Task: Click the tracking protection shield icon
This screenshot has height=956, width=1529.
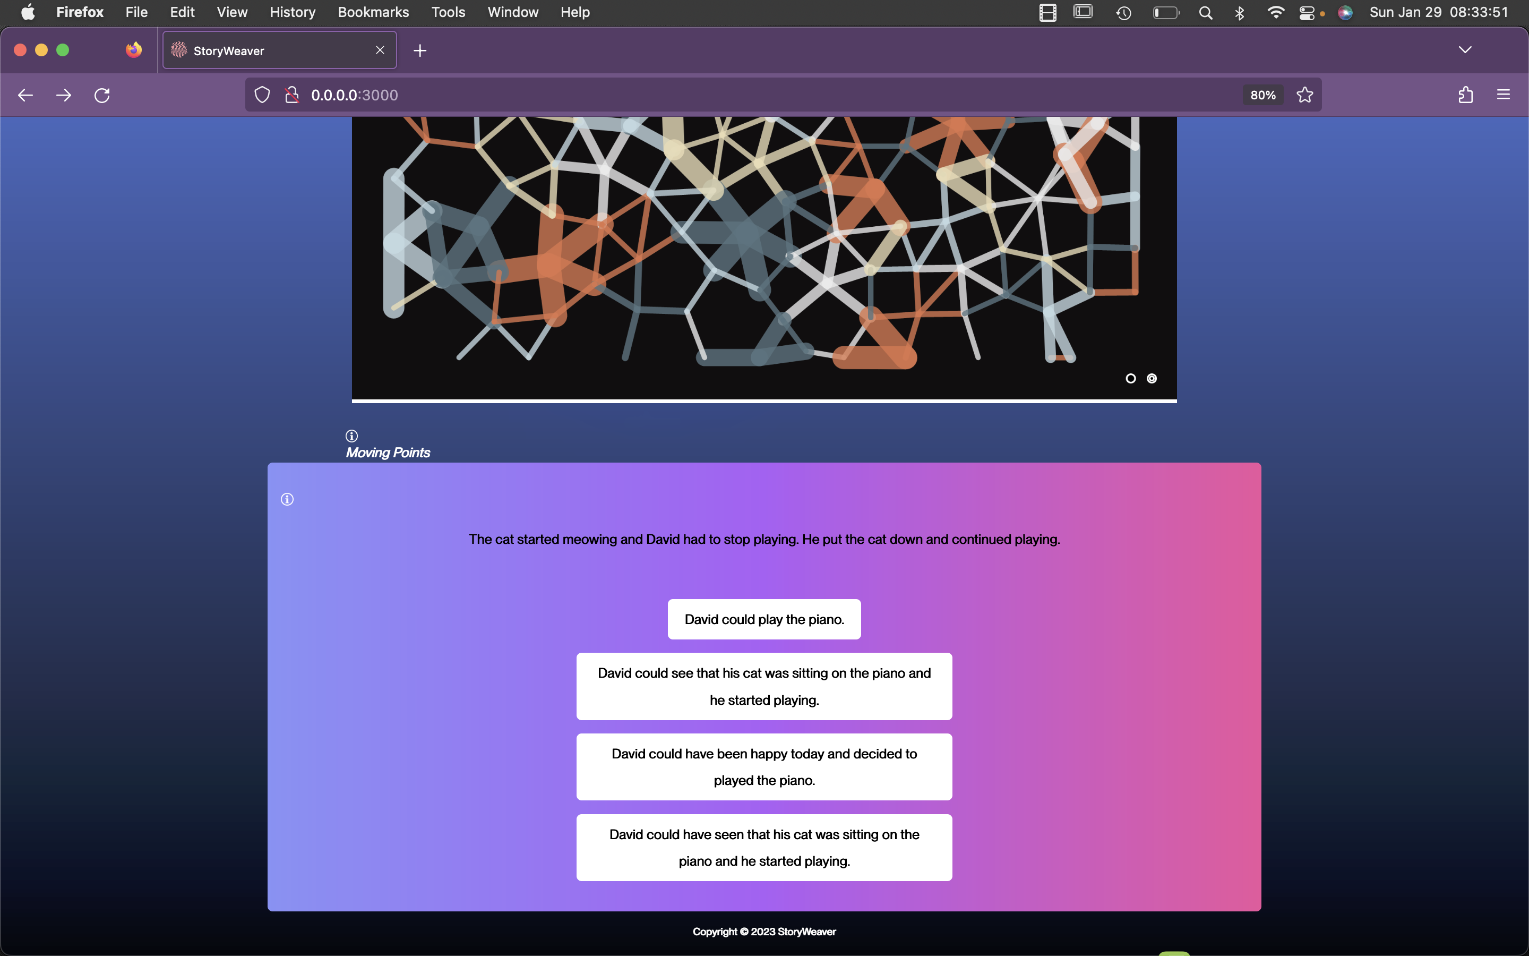Action: 262,95
